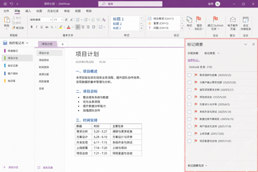Click the search box in title bar

(130, 4)
